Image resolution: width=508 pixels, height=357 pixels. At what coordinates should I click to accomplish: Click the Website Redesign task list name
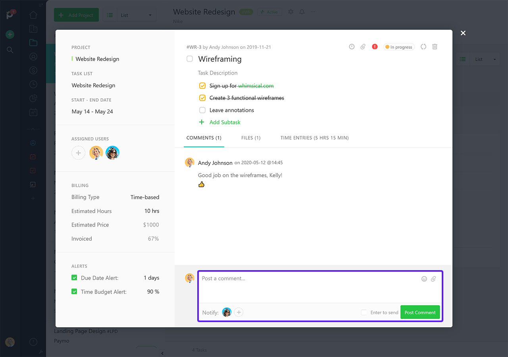pos(94,85)
